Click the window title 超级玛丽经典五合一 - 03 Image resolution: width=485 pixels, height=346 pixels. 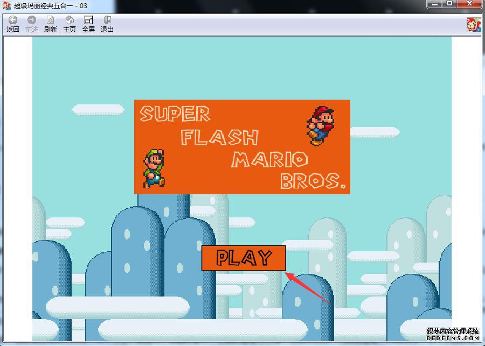[51, 5]
